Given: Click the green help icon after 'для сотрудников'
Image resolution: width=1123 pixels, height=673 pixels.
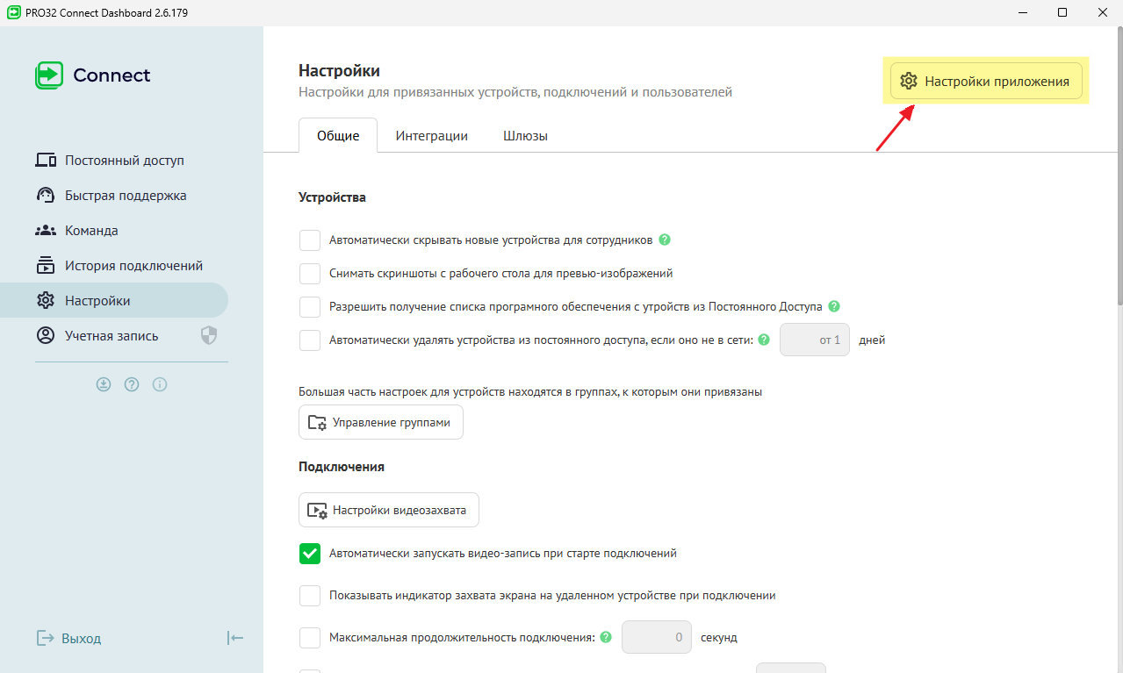Looking at the screenshot, I should (665, 240).
